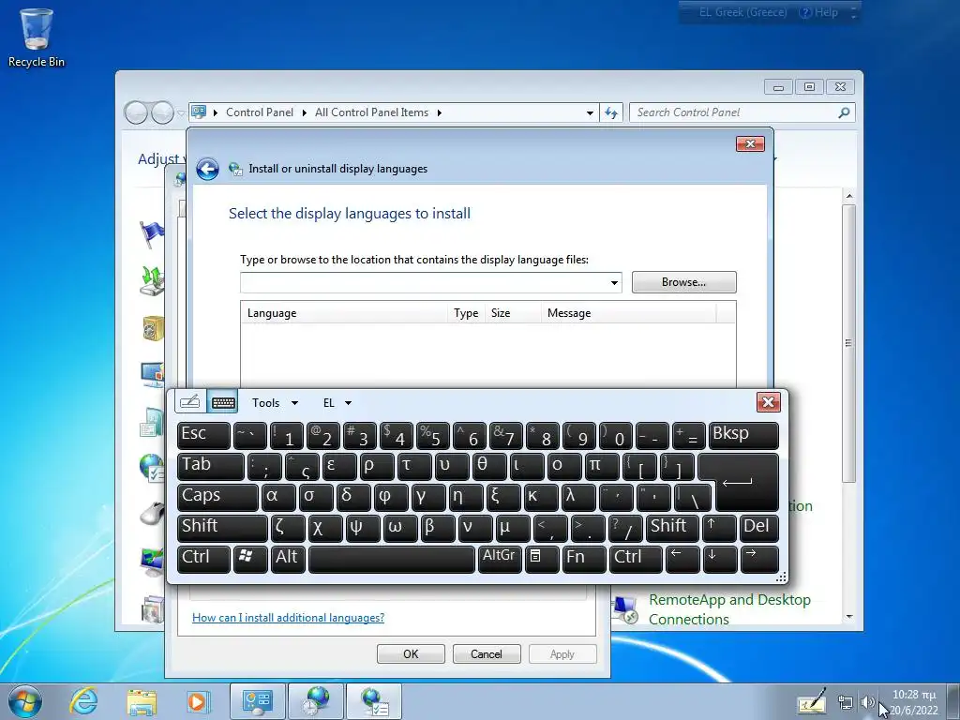This screenshot has width=960, height=720.
Task: Toggle the left Shift key
Action: coord(222,528)
